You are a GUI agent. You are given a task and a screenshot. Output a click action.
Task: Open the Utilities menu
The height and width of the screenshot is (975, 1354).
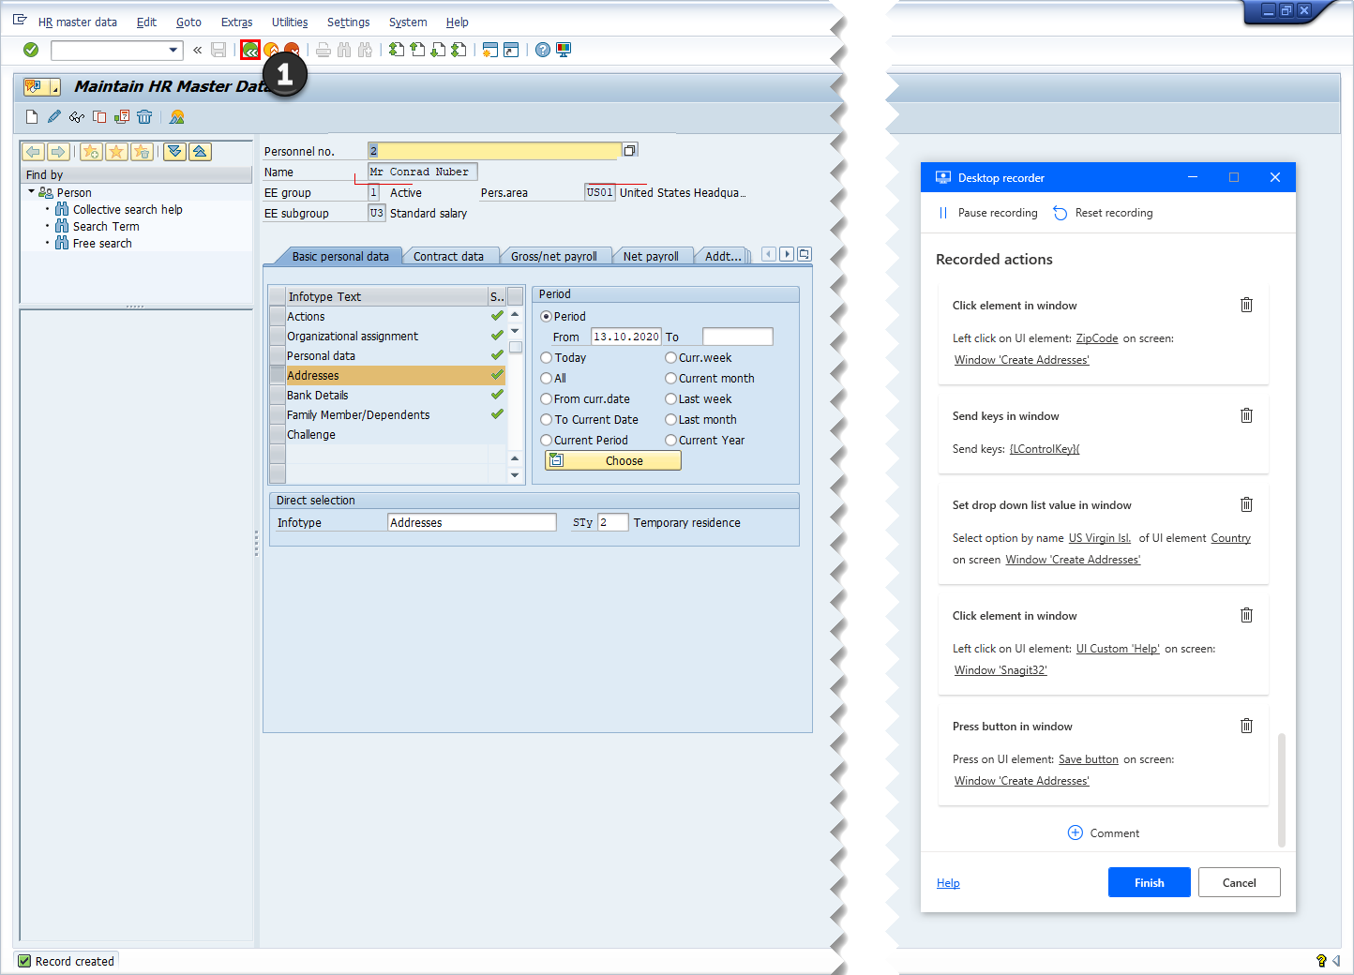(x=290, y=22)
